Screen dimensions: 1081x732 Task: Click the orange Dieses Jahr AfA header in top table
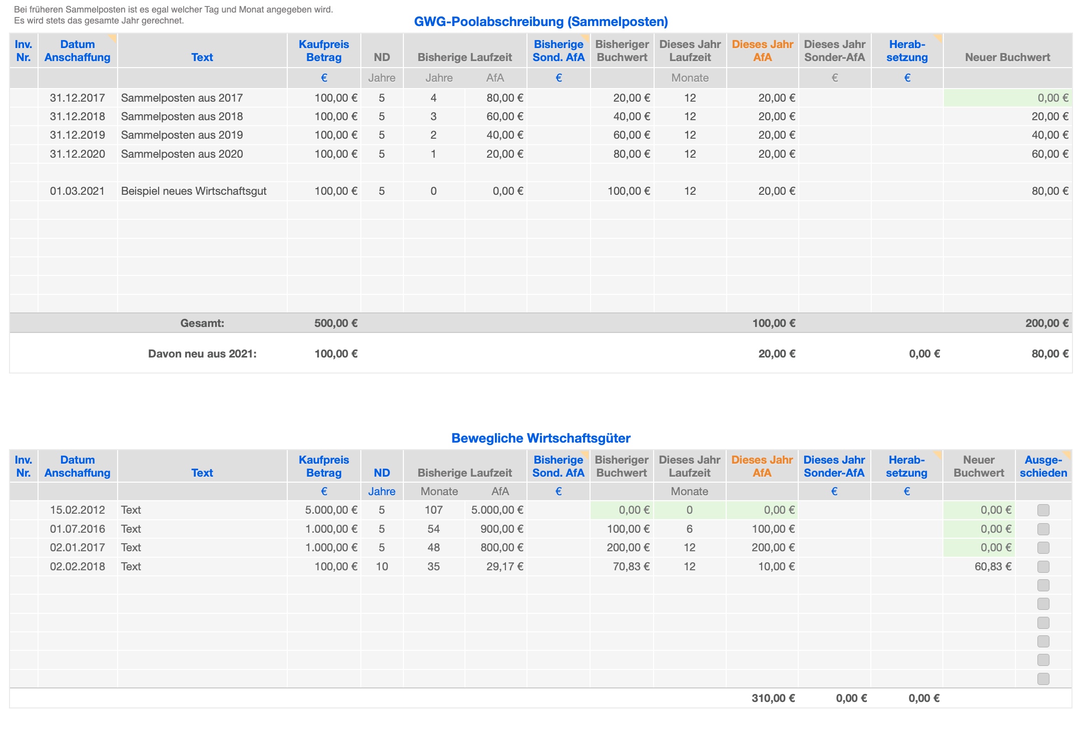pyautogui.click(x=762, y=51)
